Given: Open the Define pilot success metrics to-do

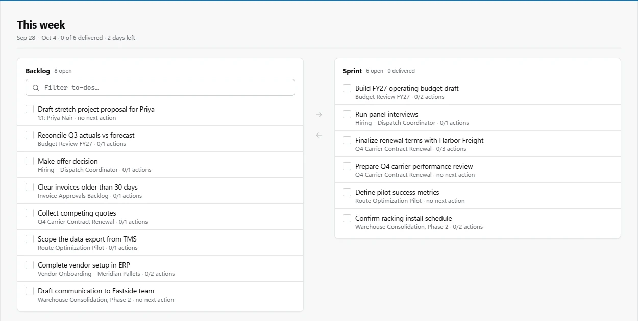Looking at the screenshot, I should click(x=397, y=192).
